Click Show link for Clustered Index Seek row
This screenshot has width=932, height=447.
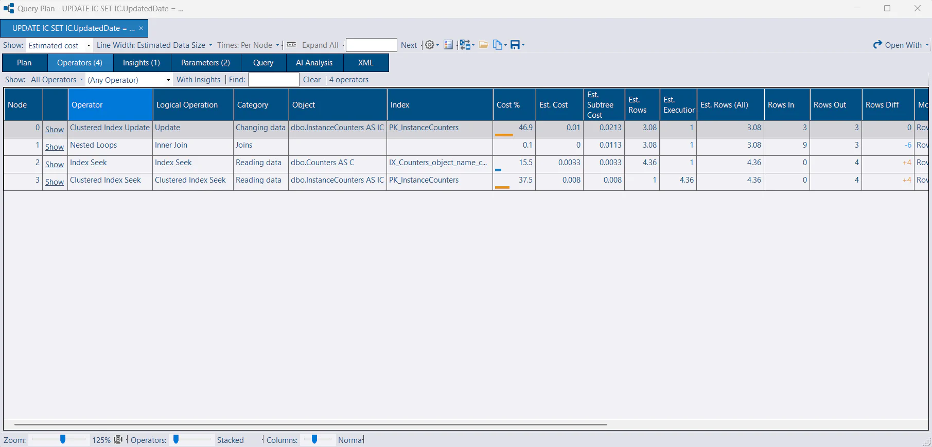point(55,182)
